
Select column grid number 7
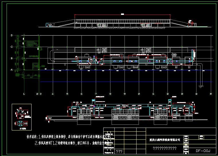click(x=96, y=93)
